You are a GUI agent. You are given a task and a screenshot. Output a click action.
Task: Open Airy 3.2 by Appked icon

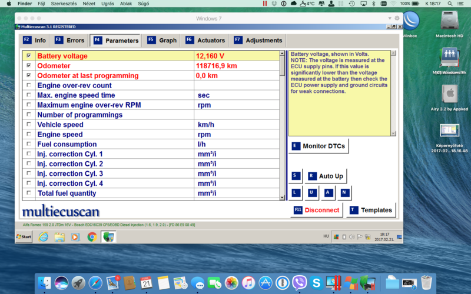[x=449, y=98]
